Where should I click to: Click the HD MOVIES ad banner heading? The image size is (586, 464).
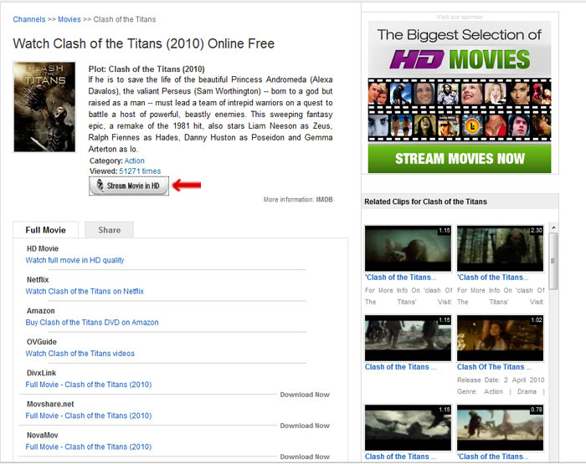point(460,59)
